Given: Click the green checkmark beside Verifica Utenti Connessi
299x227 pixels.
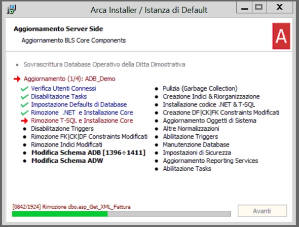Looking at the screenshot, I should [x=25, y=89].
